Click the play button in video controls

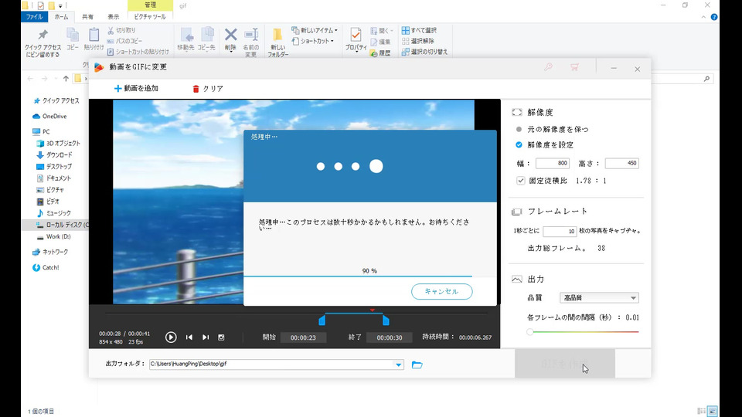point(171,337)
